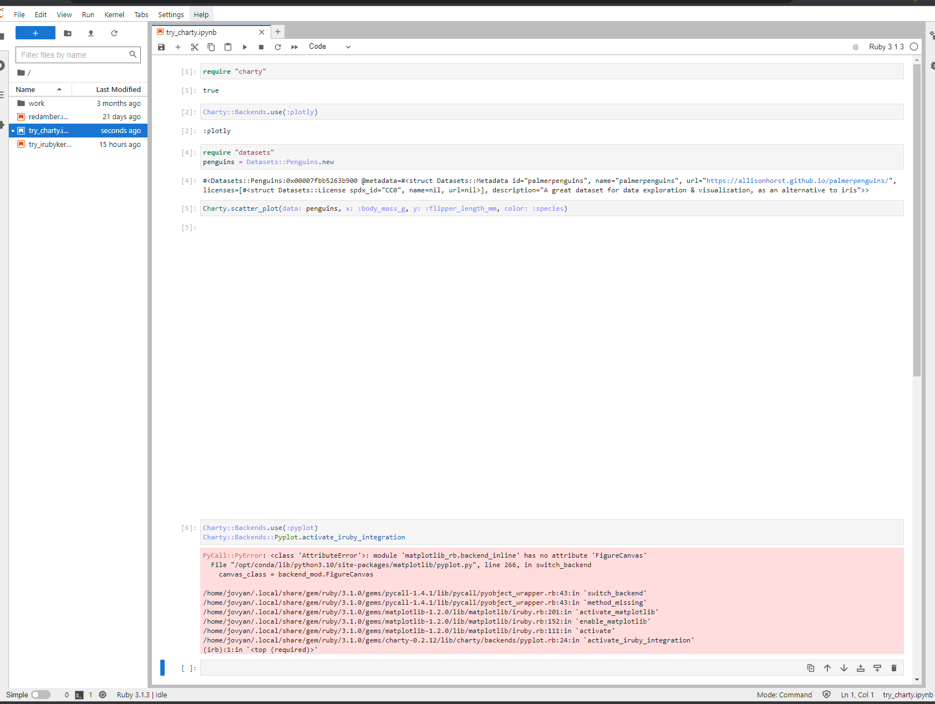Screen dimensions: 935x704
Task: Move the active cell down
Action: point(844,668)
